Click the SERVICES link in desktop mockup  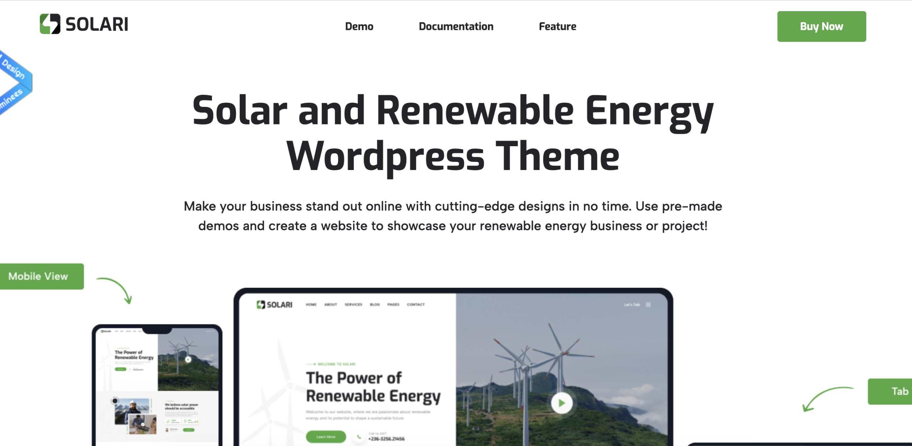[353, 304]
